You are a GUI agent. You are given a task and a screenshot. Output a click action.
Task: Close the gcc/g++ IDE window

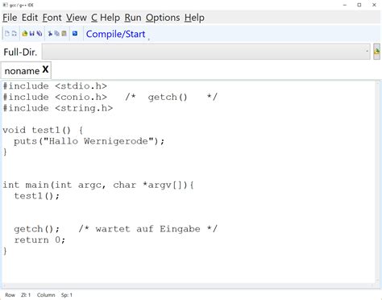pos(374,5)
